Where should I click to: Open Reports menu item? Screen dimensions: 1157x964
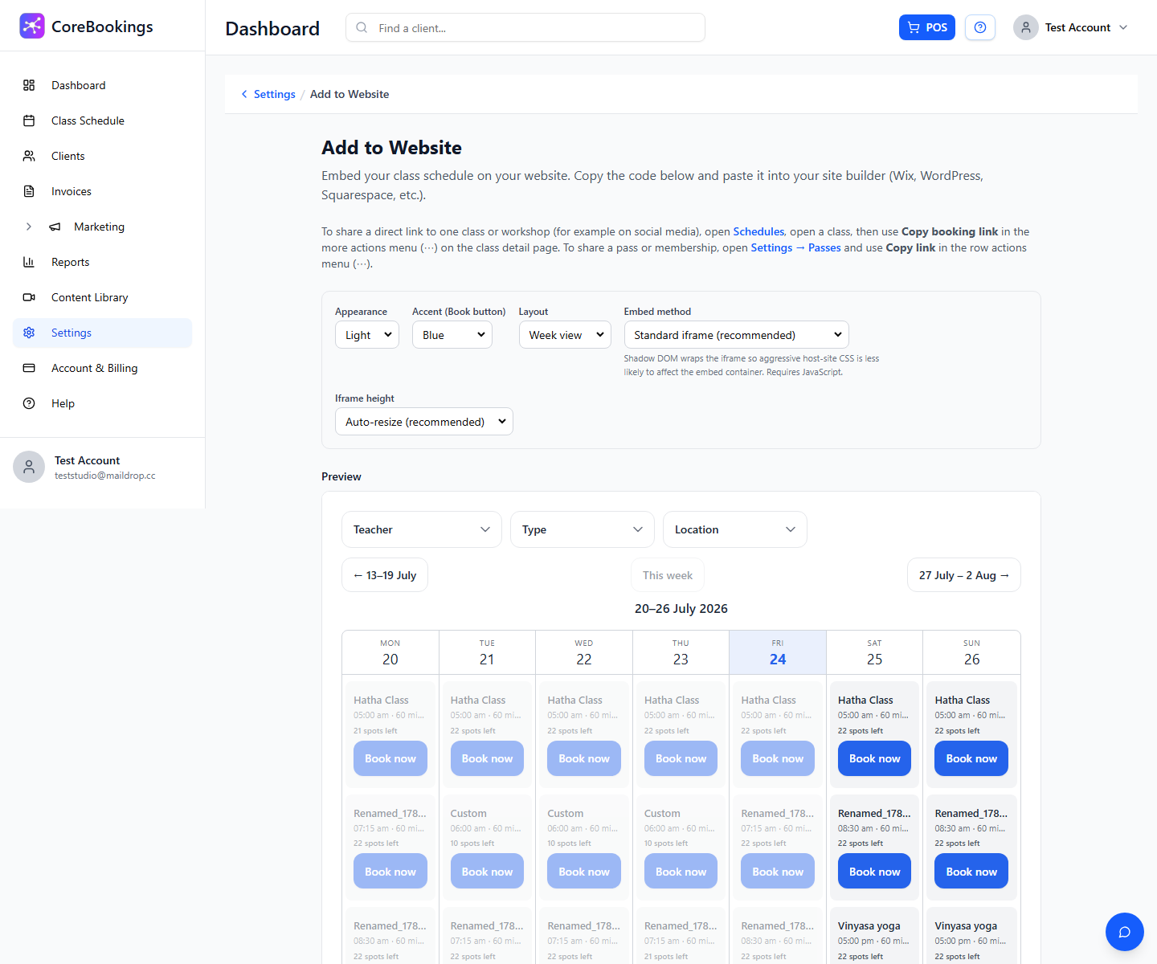coord(103,262)
